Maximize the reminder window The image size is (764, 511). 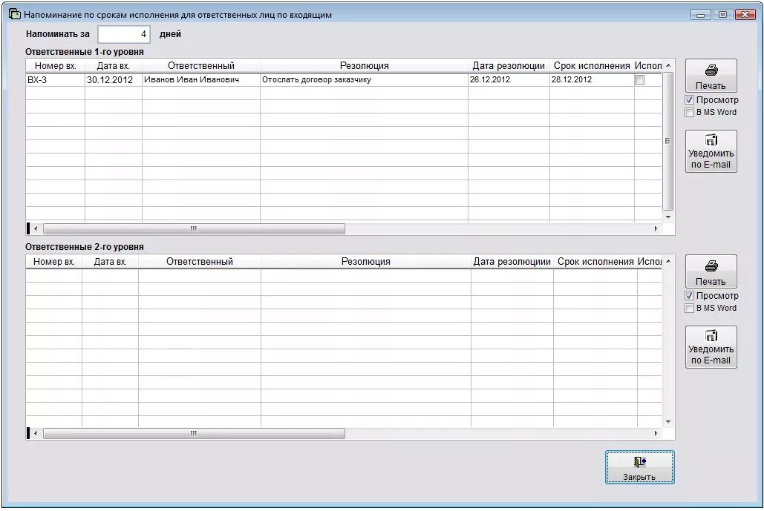pyautogui.click(x=722, y=15)
